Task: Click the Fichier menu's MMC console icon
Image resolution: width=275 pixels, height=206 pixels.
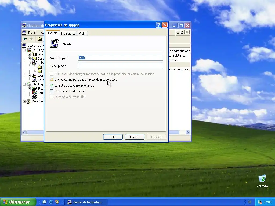Action: pos(24,32)
